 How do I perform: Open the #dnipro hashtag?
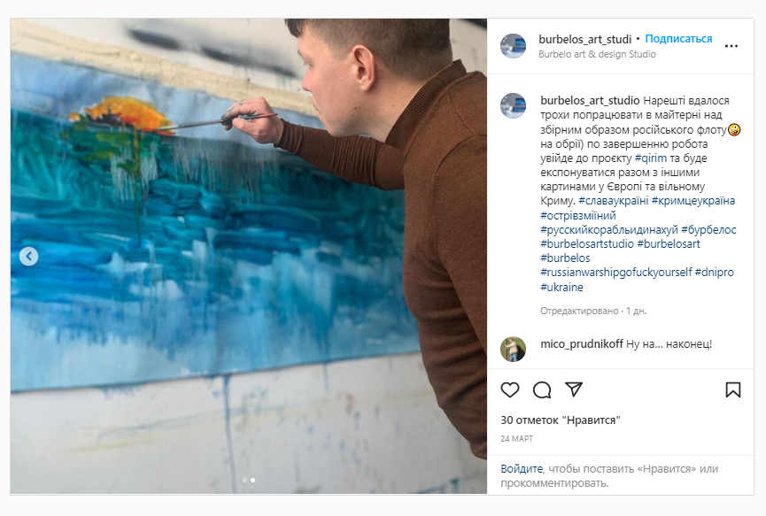[x=715, y=273]
